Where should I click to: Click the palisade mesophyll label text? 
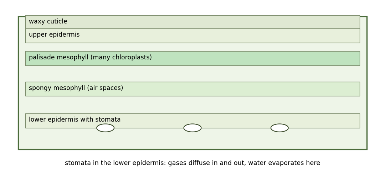pos(90,57)
